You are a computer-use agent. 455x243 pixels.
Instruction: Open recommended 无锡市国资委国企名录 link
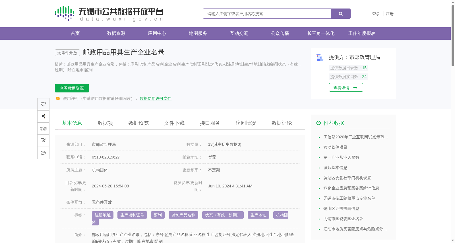point(343,219)
